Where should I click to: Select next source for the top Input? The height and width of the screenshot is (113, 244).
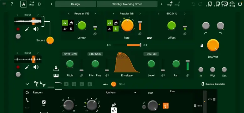point(38,15)
